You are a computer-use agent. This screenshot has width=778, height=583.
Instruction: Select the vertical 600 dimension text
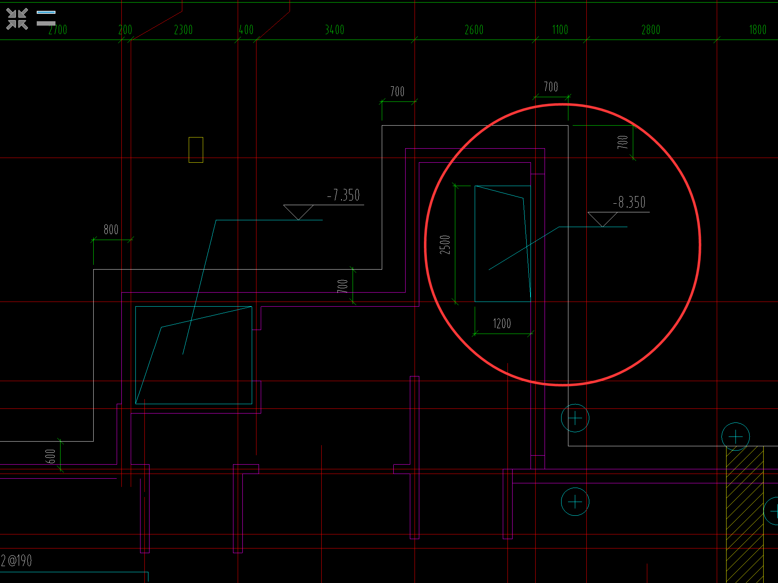click(x=50, y=456)
